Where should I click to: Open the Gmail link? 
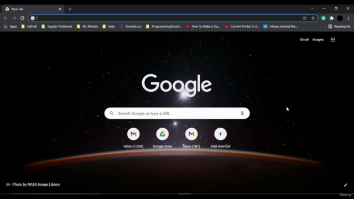[x=304, y=39]
